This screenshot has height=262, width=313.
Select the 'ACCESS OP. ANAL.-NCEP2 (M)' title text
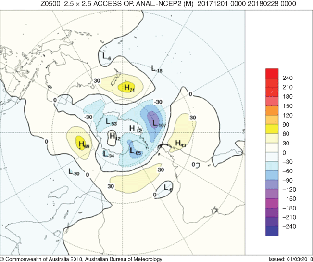click(143, 4)
